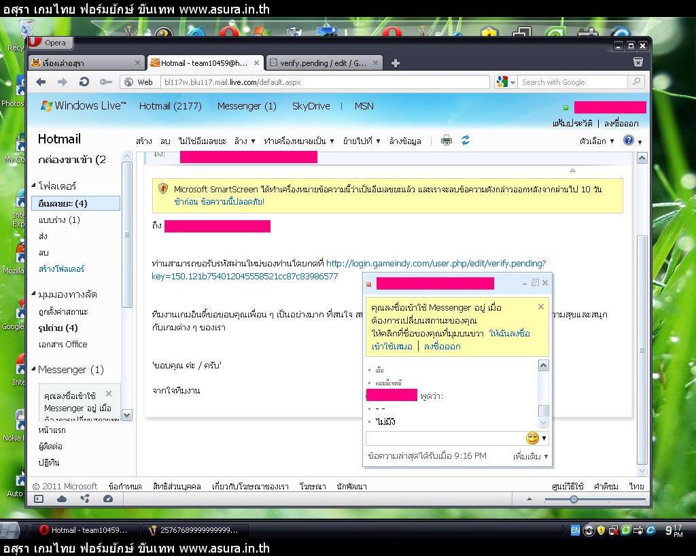This screenshot has height=556, width=696.
Task: Switch to the verify.pending / edit tab
Action: (324, 63)
